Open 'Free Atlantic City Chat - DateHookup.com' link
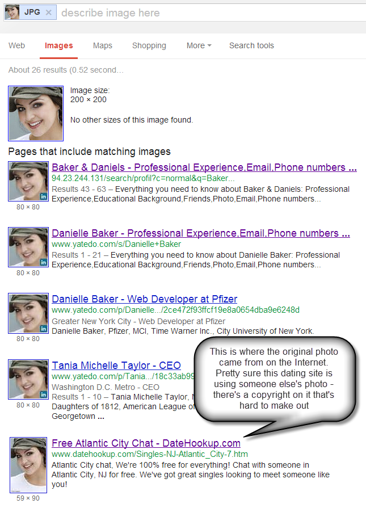366x508 pixels. pyautogui.click(x=146, y=443)
